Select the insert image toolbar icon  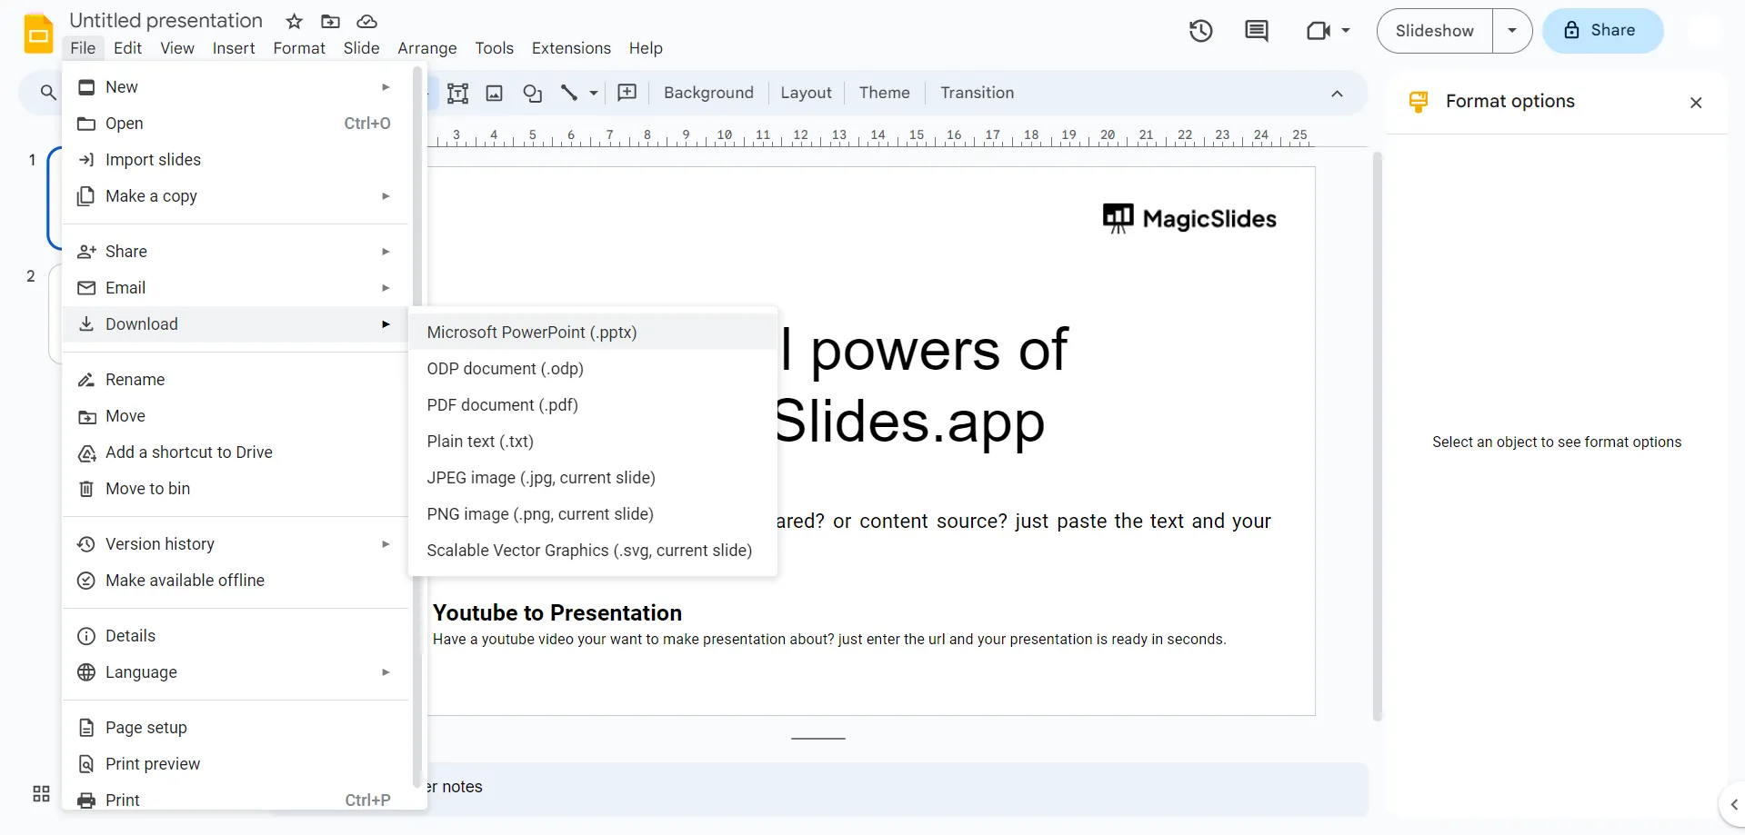tap(495, 93)
